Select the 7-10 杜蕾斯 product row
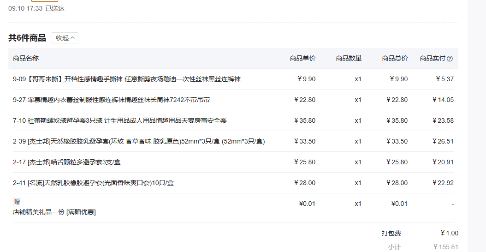Image resolution: width=486 pixels, height=252 pixels. coord(119,120)
